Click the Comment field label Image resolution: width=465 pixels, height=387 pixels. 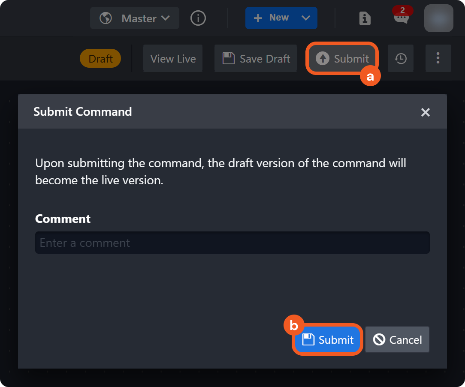[63, 219]
